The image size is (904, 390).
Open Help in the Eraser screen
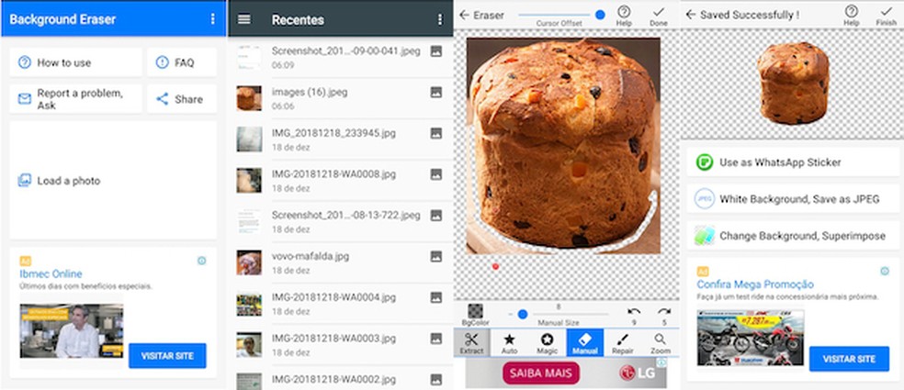click(x=624, y=16)
